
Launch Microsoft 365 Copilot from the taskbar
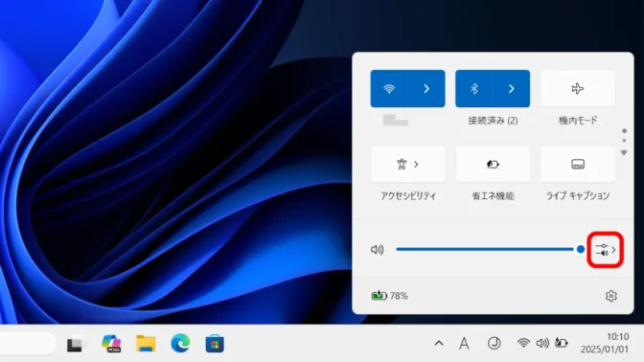(111, 344)
